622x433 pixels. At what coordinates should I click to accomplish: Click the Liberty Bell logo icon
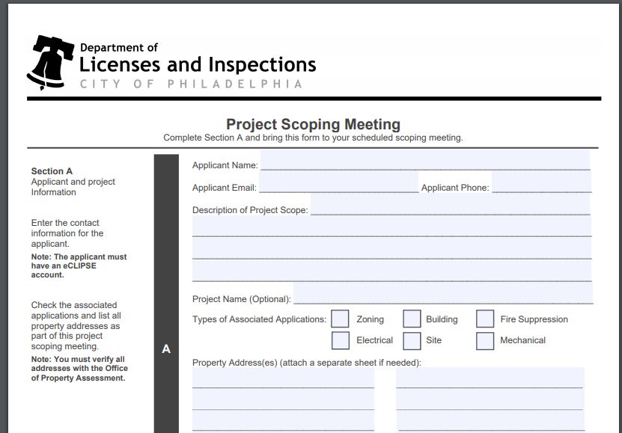tap(50, 62)
